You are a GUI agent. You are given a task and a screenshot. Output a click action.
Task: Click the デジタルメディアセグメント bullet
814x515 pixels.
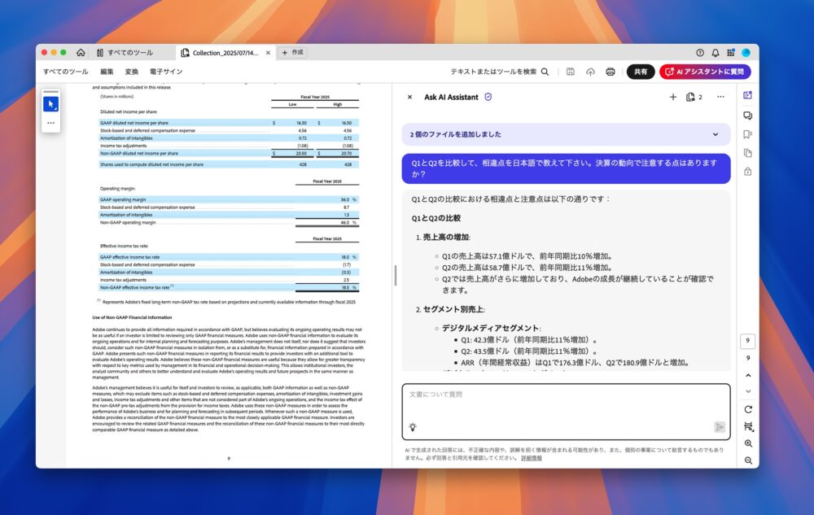pos(491,328)
